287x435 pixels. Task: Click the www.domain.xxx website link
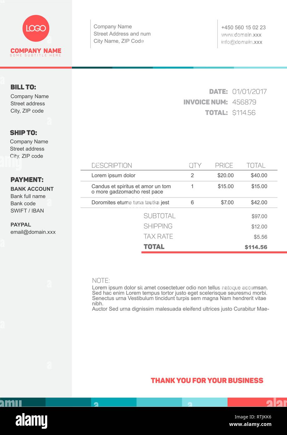241,35
